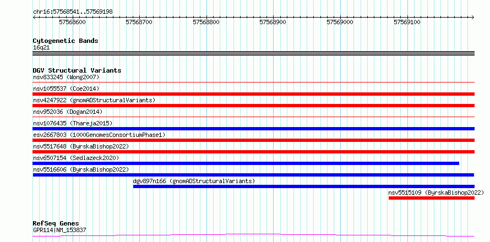Click the nsv1055537 (Coe2014) label
490x242 pixels.
[66, 89]
